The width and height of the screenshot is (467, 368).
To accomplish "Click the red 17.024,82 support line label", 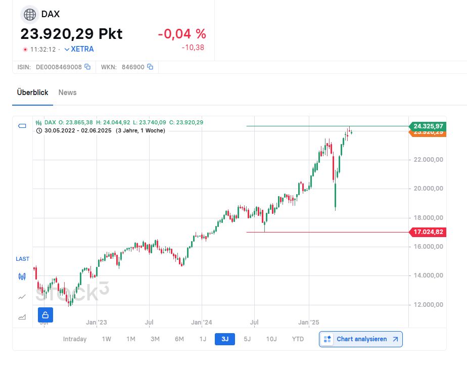I will coord(429,232).
